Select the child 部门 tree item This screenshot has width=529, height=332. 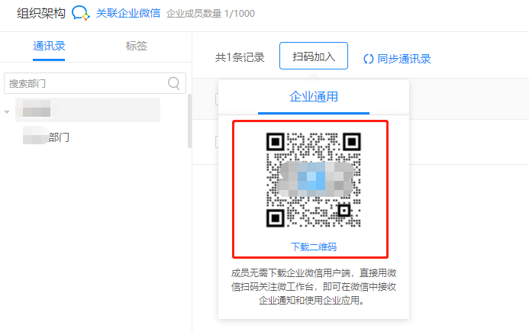[47, 137]
